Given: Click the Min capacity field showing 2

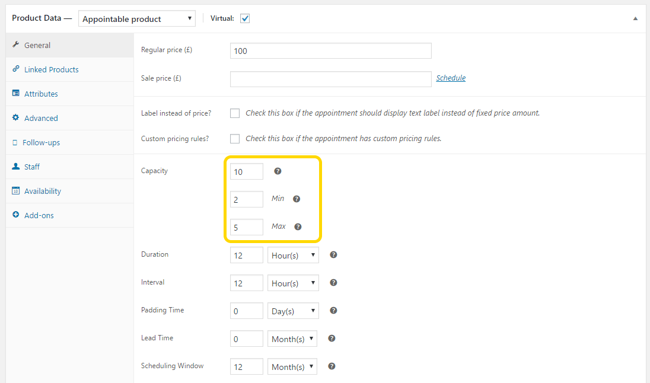Looking at the screenshot, I should [247, 199].
